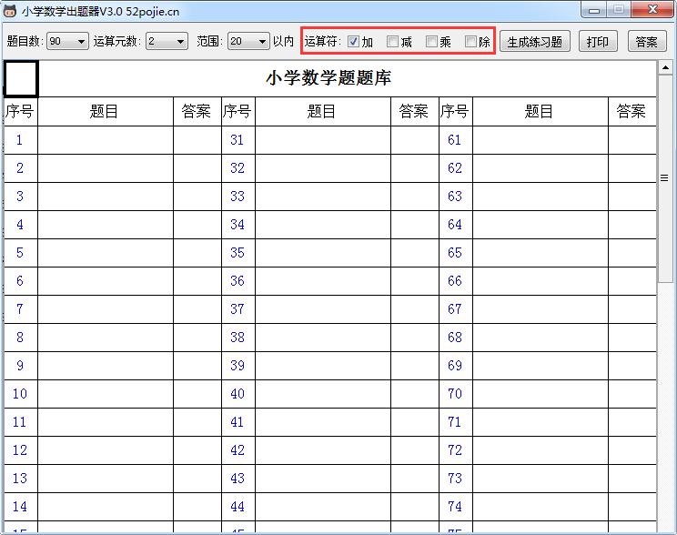This screenshot has width=677, height=535.
Task: Click the 答案 button in toolbar
Action: (647, 42)
